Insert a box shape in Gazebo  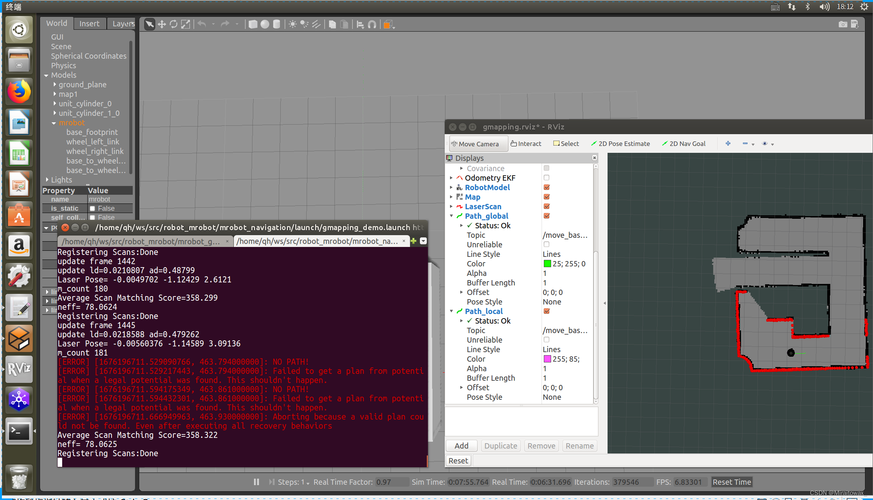tap(252, 24)
